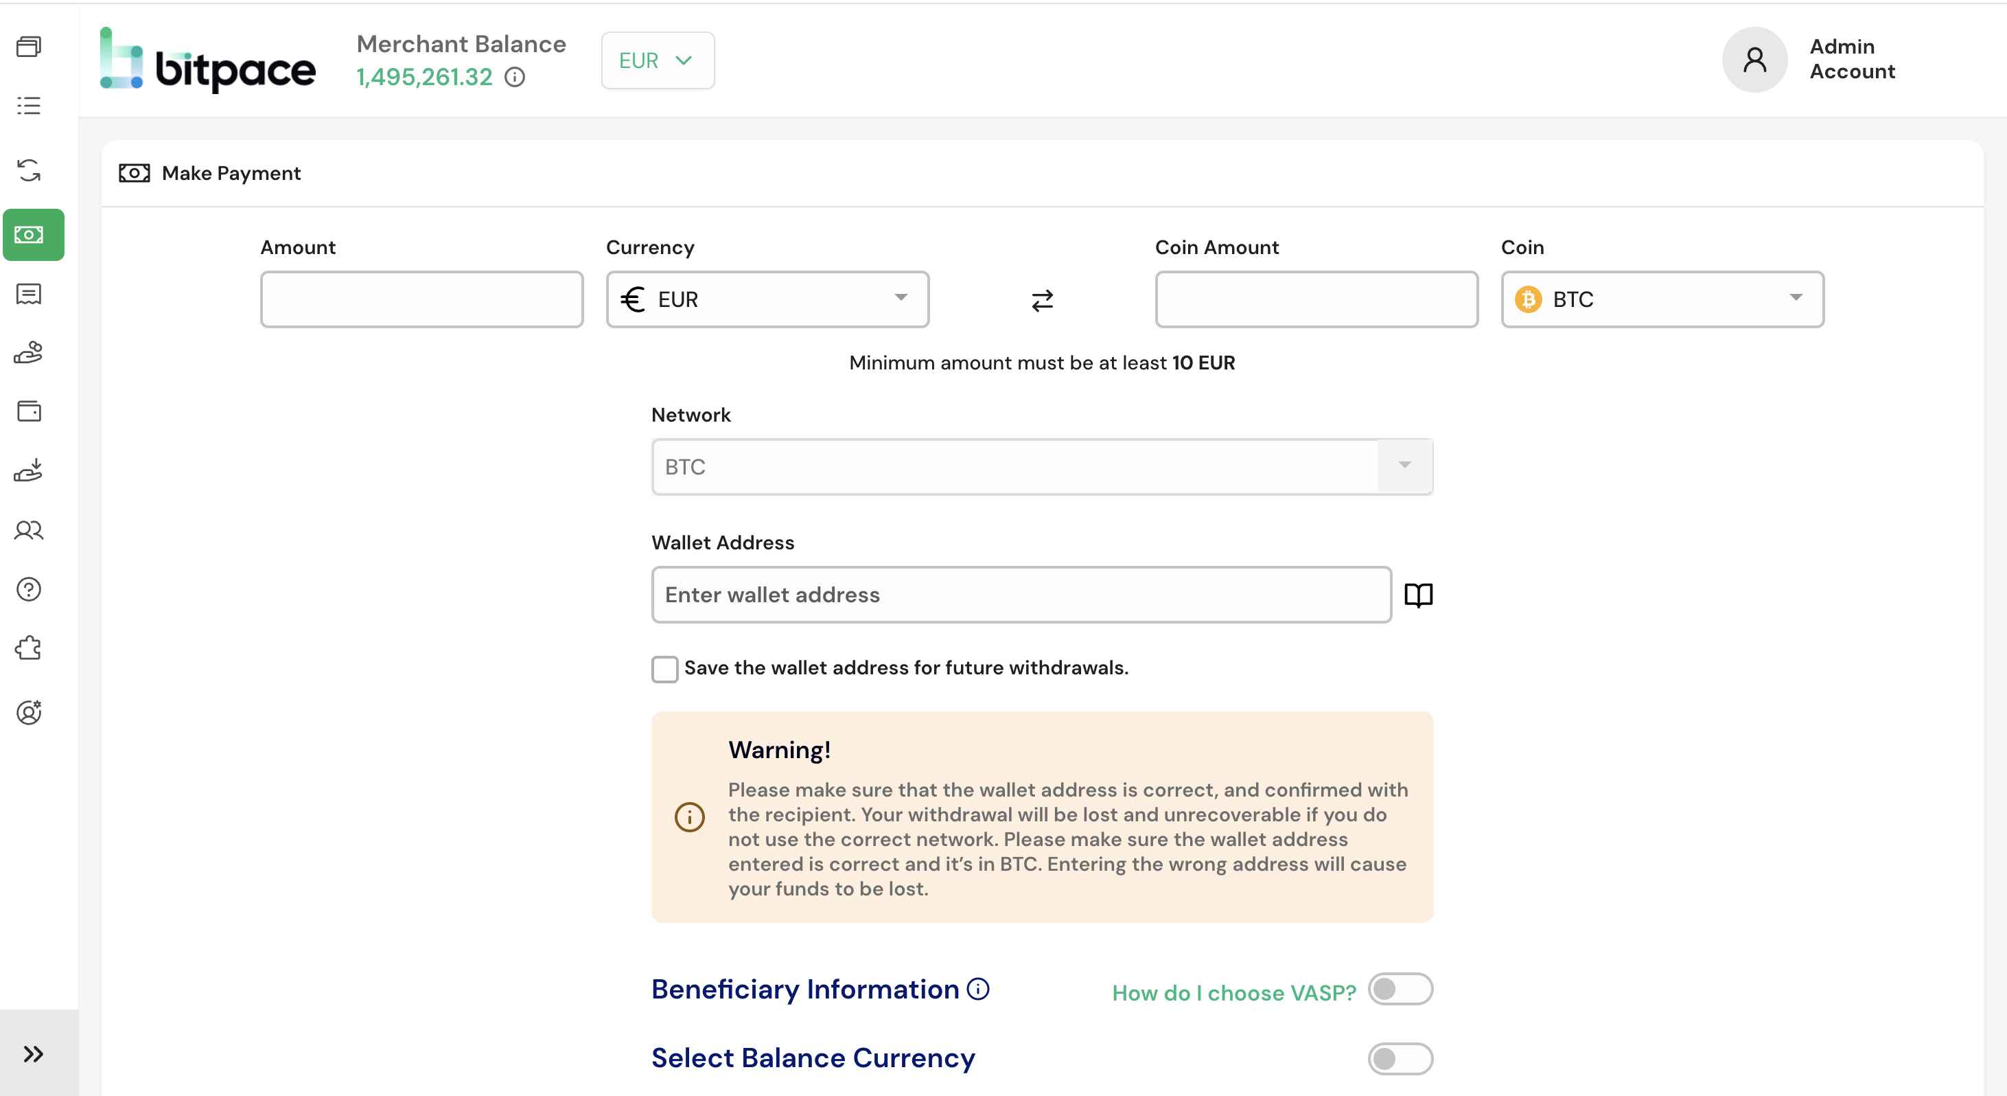Enable the Beneficiary Information toggle switch
The width and height of the screenshot is (2007, 1096).
(1400, 989)
